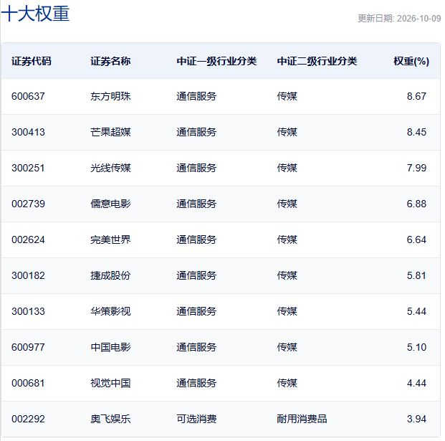Click the 中证二级行业分类 column header
This screenshot has width=445, height=441.
click(317, 61)
